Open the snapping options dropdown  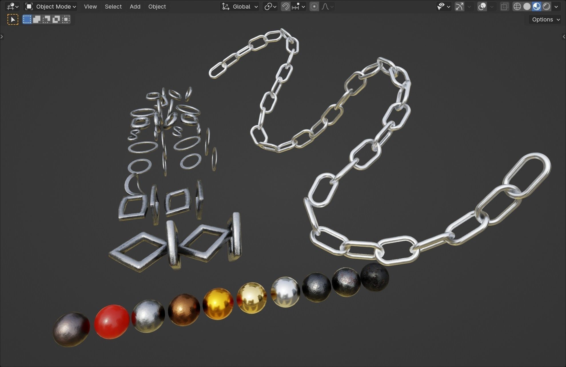click(x=298, y=6)
